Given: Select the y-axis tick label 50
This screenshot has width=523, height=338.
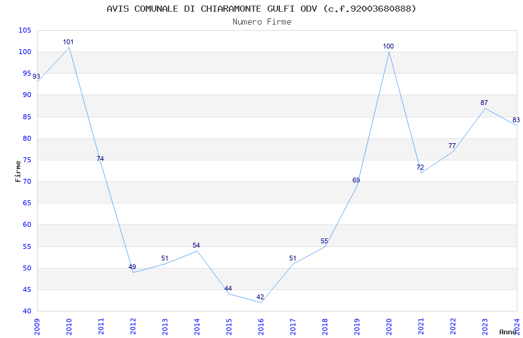Looking at the screenshot, I should coord(27,269).
